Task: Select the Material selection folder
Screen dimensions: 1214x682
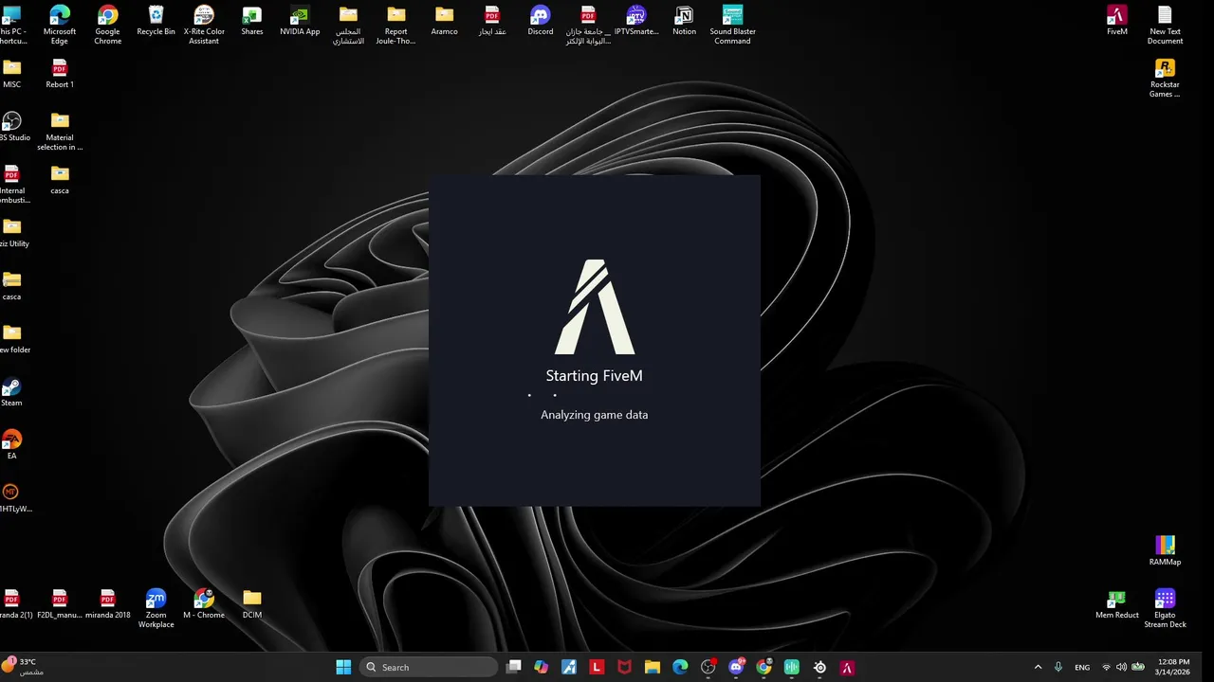Action: click(60, 131)
